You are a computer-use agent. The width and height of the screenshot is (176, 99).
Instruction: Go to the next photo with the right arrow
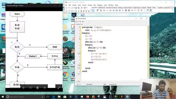pos(44,88)
